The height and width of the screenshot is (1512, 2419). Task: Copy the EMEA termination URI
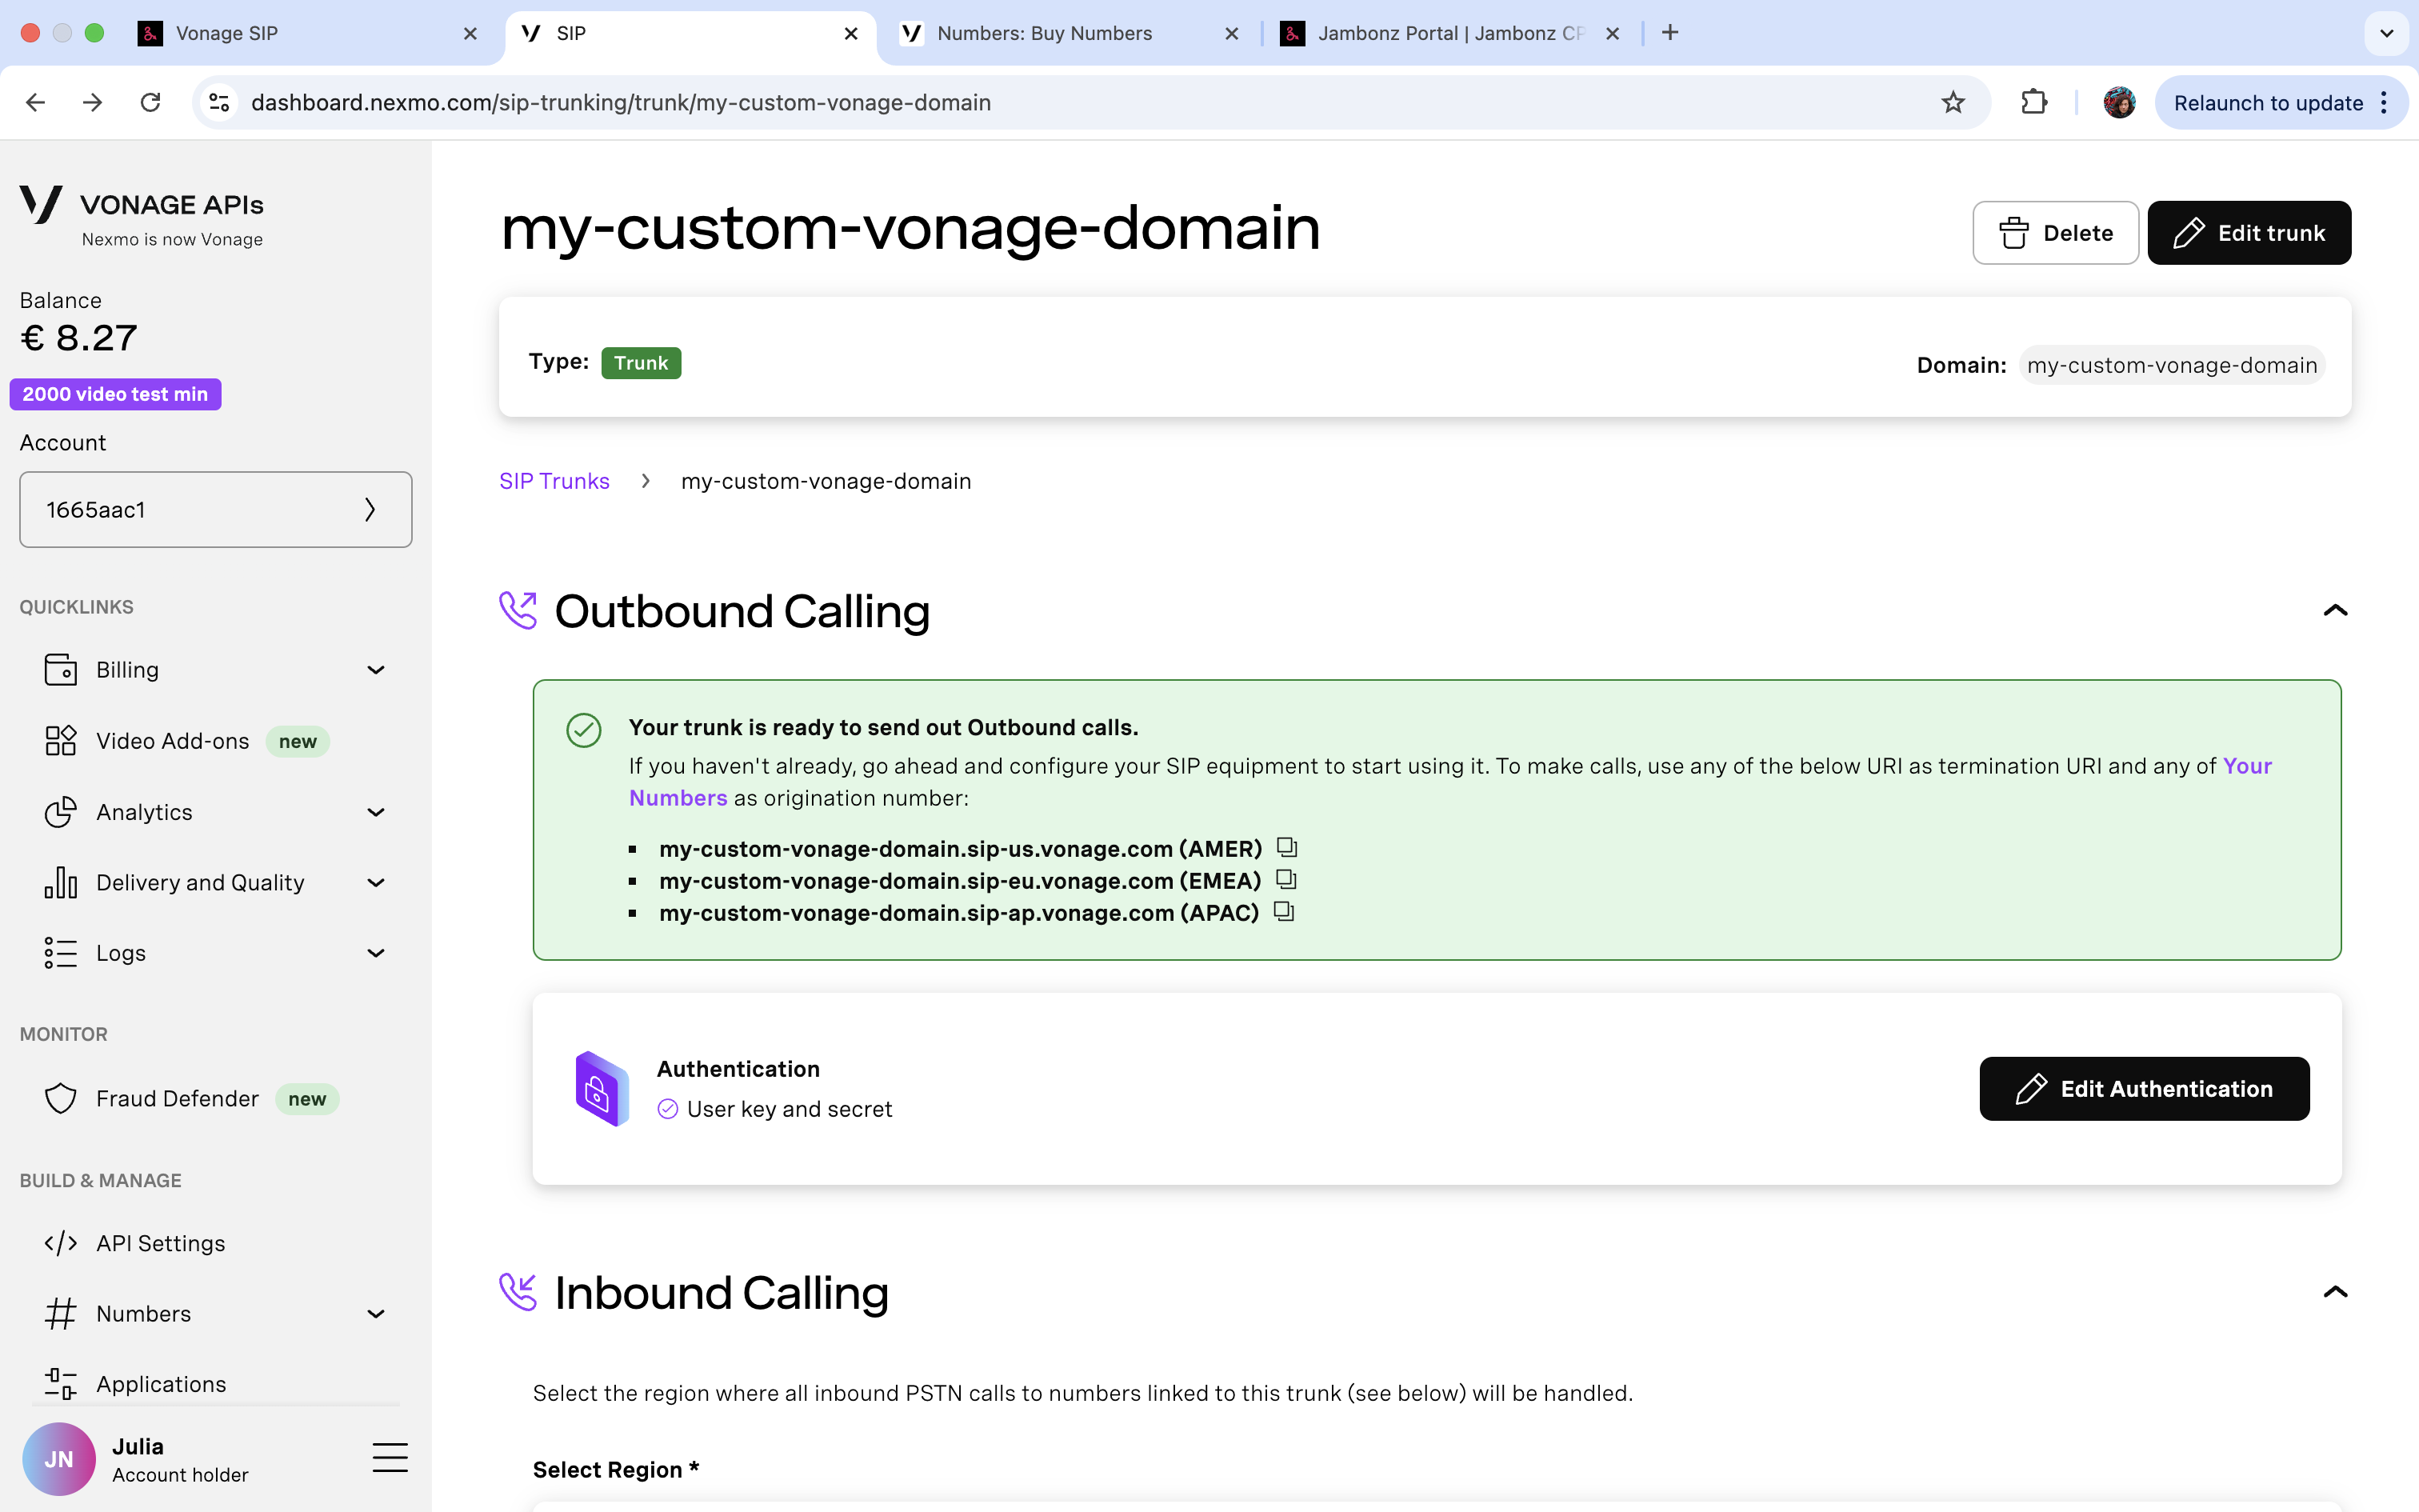1285,880
